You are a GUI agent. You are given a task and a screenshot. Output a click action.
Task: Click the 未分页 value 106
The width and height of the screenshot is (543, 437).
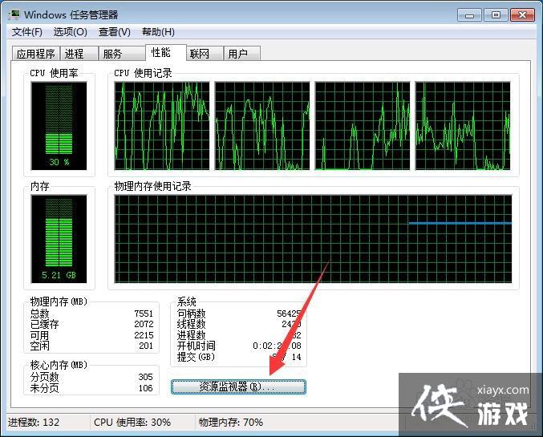(145, 388)
